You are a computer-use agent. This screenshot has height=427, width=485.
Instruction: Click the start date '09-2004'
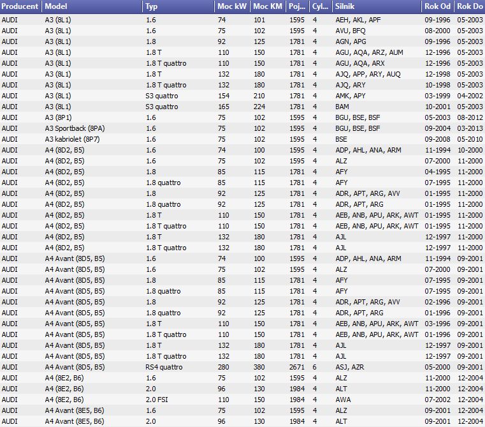pos(437,128)
